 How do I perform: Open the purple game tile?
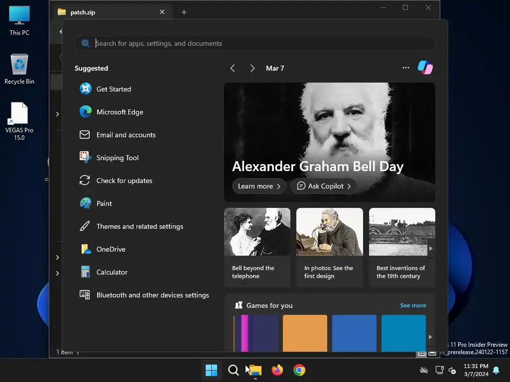[x=256, y=333]
